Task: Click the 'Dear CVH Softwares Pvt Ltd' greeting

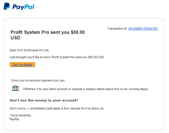Action: (29, 50)
